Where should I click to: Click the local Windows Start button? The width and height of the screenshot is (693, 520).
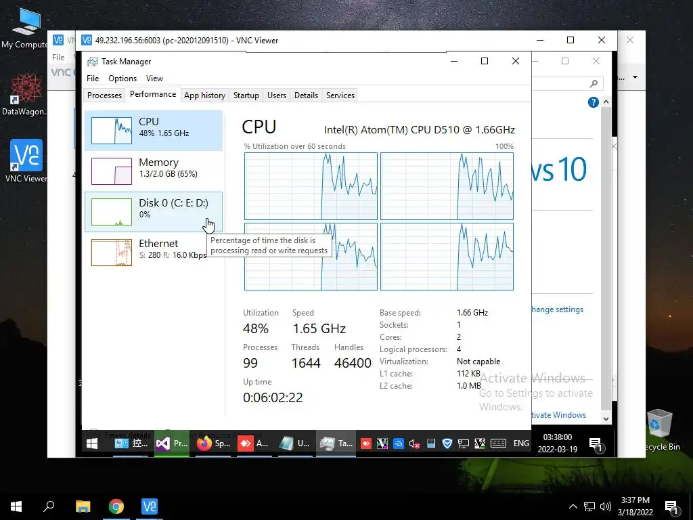16,506
